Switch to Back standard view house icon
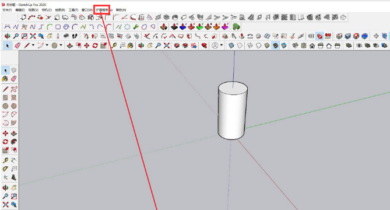Screen dimensions: 390x210 click(x=329, y=45)
